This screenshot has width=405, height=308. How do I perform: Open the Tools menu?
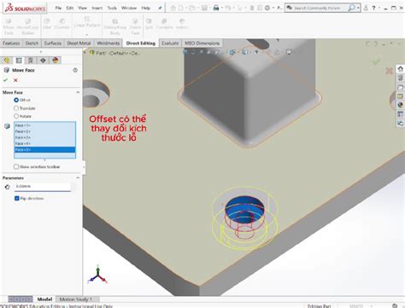112,8
